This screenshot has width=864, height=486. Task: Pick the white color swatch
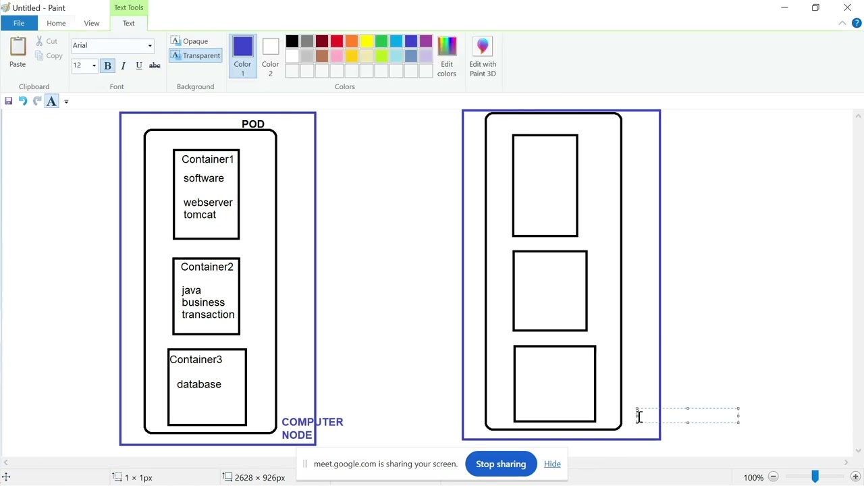292,57
